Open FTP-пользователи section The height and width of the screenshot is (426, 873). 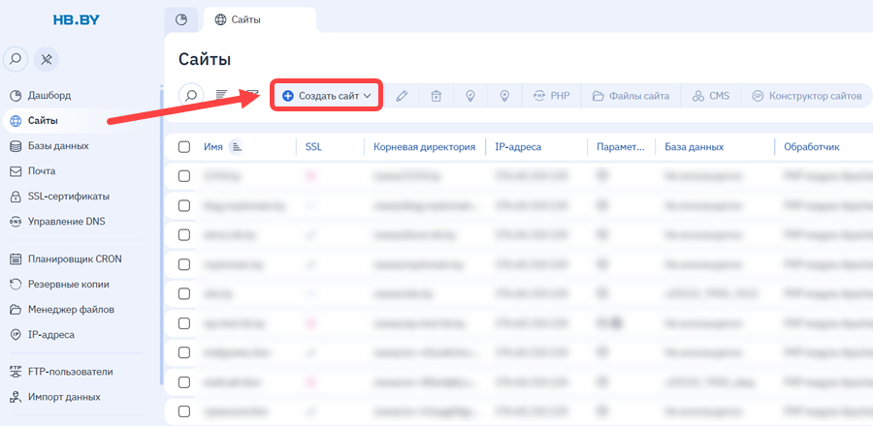tap(70, 372)
